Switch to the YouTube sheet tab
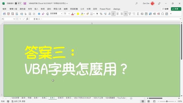 [x=121, y=98]
